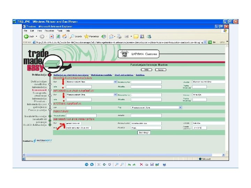The image size is (251, 188).
Task: Save picture using the floppy disk icon
Action: (152, 164)
